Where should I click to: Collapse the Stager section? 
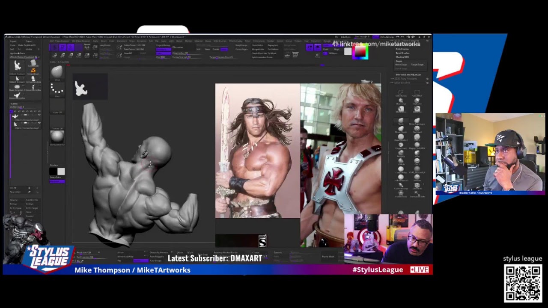(398, 61)
